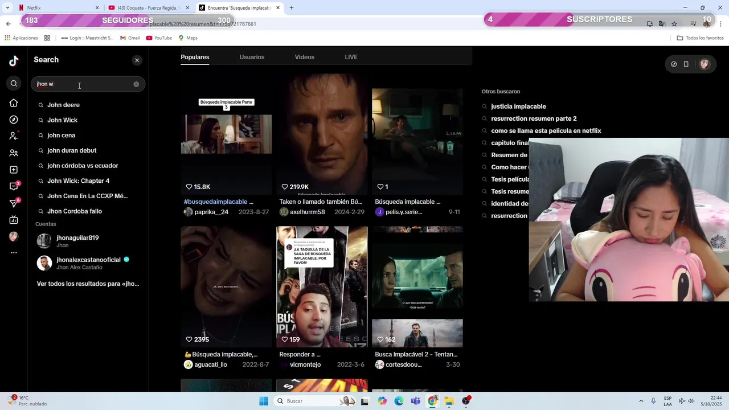Open Microsoft Teams from the taskbar

pyautogui.click(x=416, y=401)
